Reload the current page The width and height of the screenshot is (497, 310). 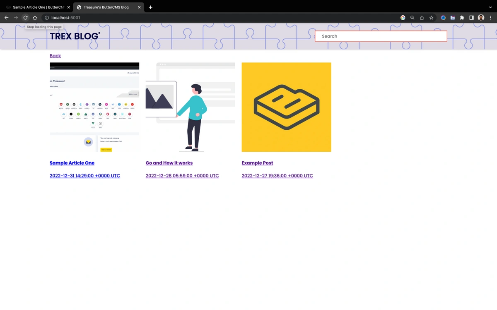pyautogui.click(x=25, y=18)
